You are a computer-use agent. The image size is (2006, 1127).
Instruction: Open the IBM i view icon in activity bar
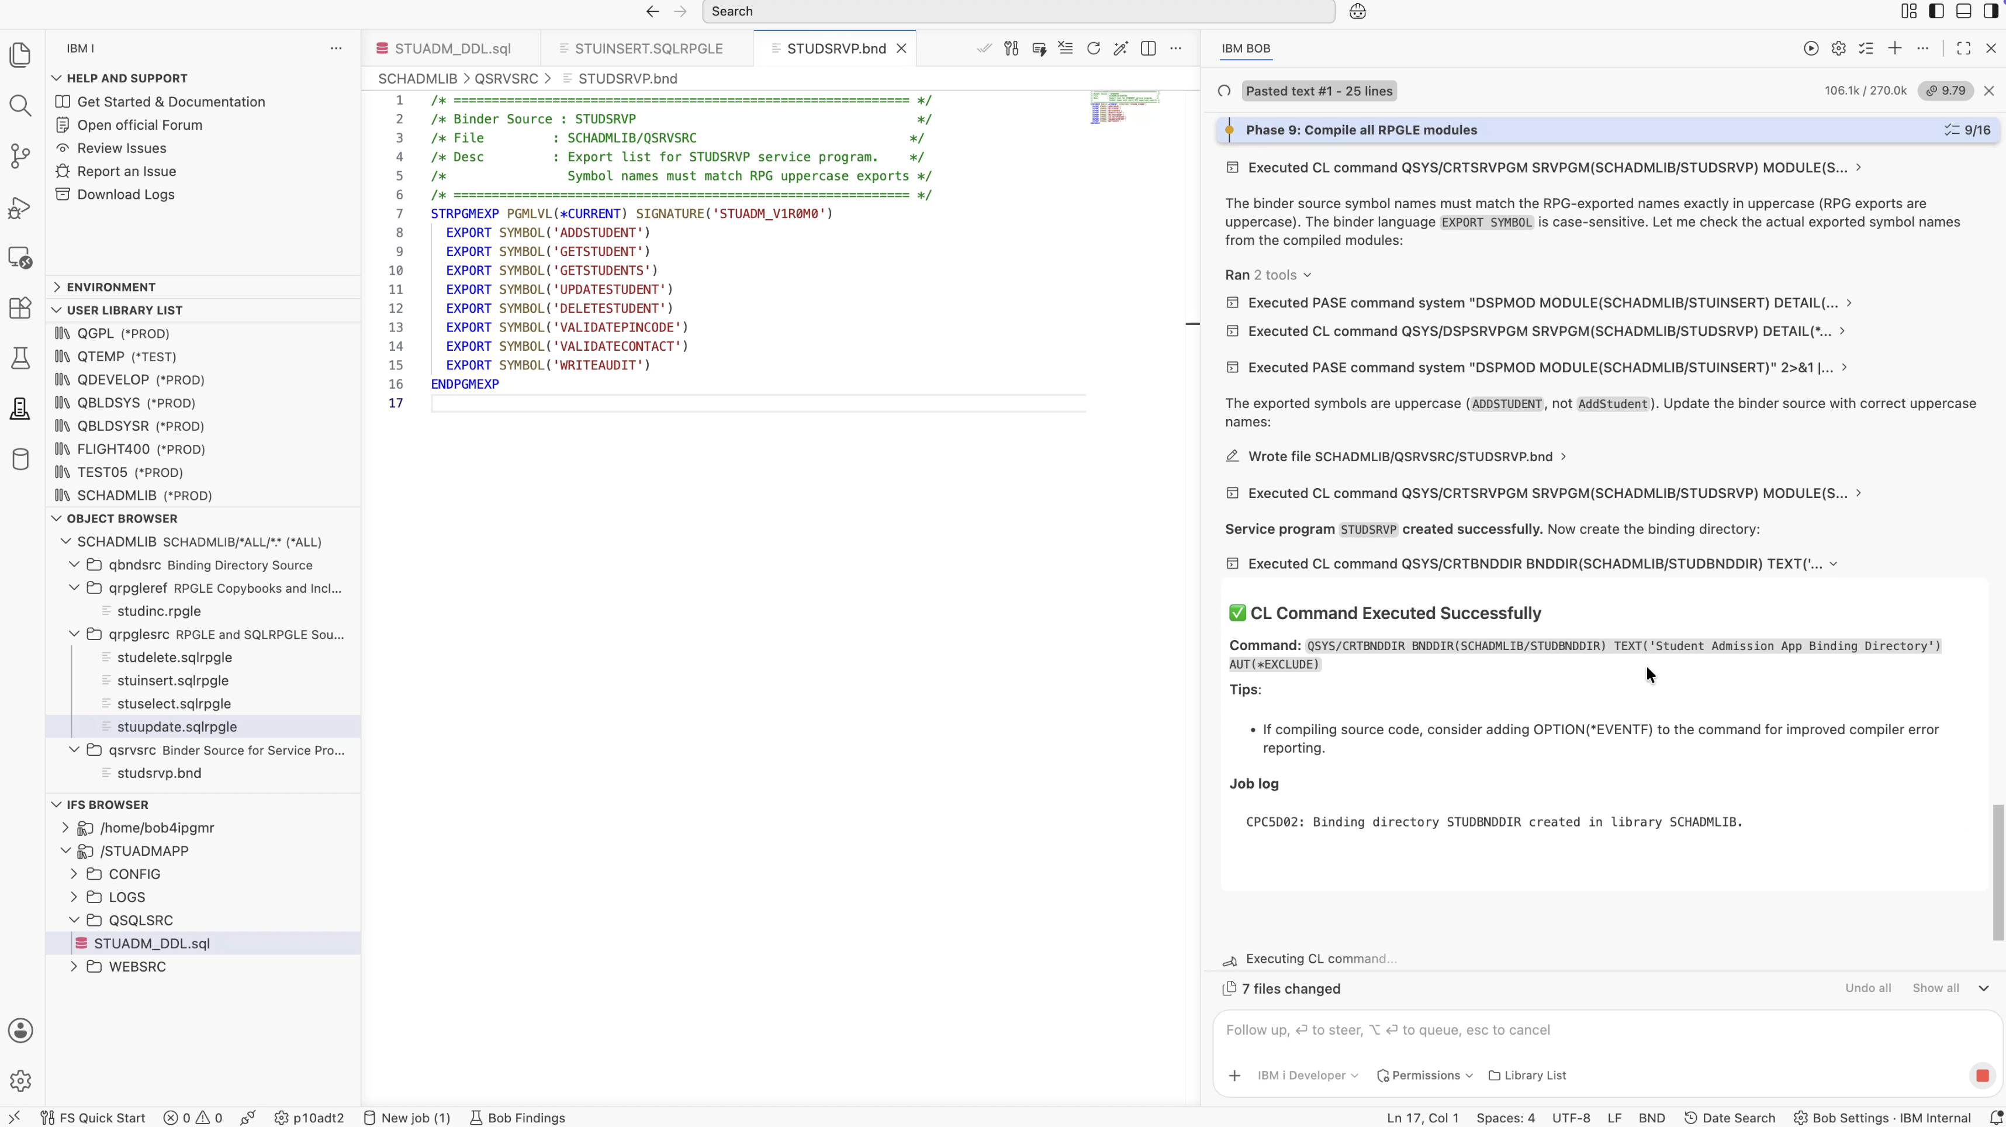[x=21, y=409]
